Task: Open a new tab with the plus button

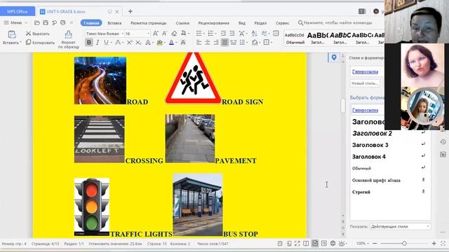Action: (130, 11)
